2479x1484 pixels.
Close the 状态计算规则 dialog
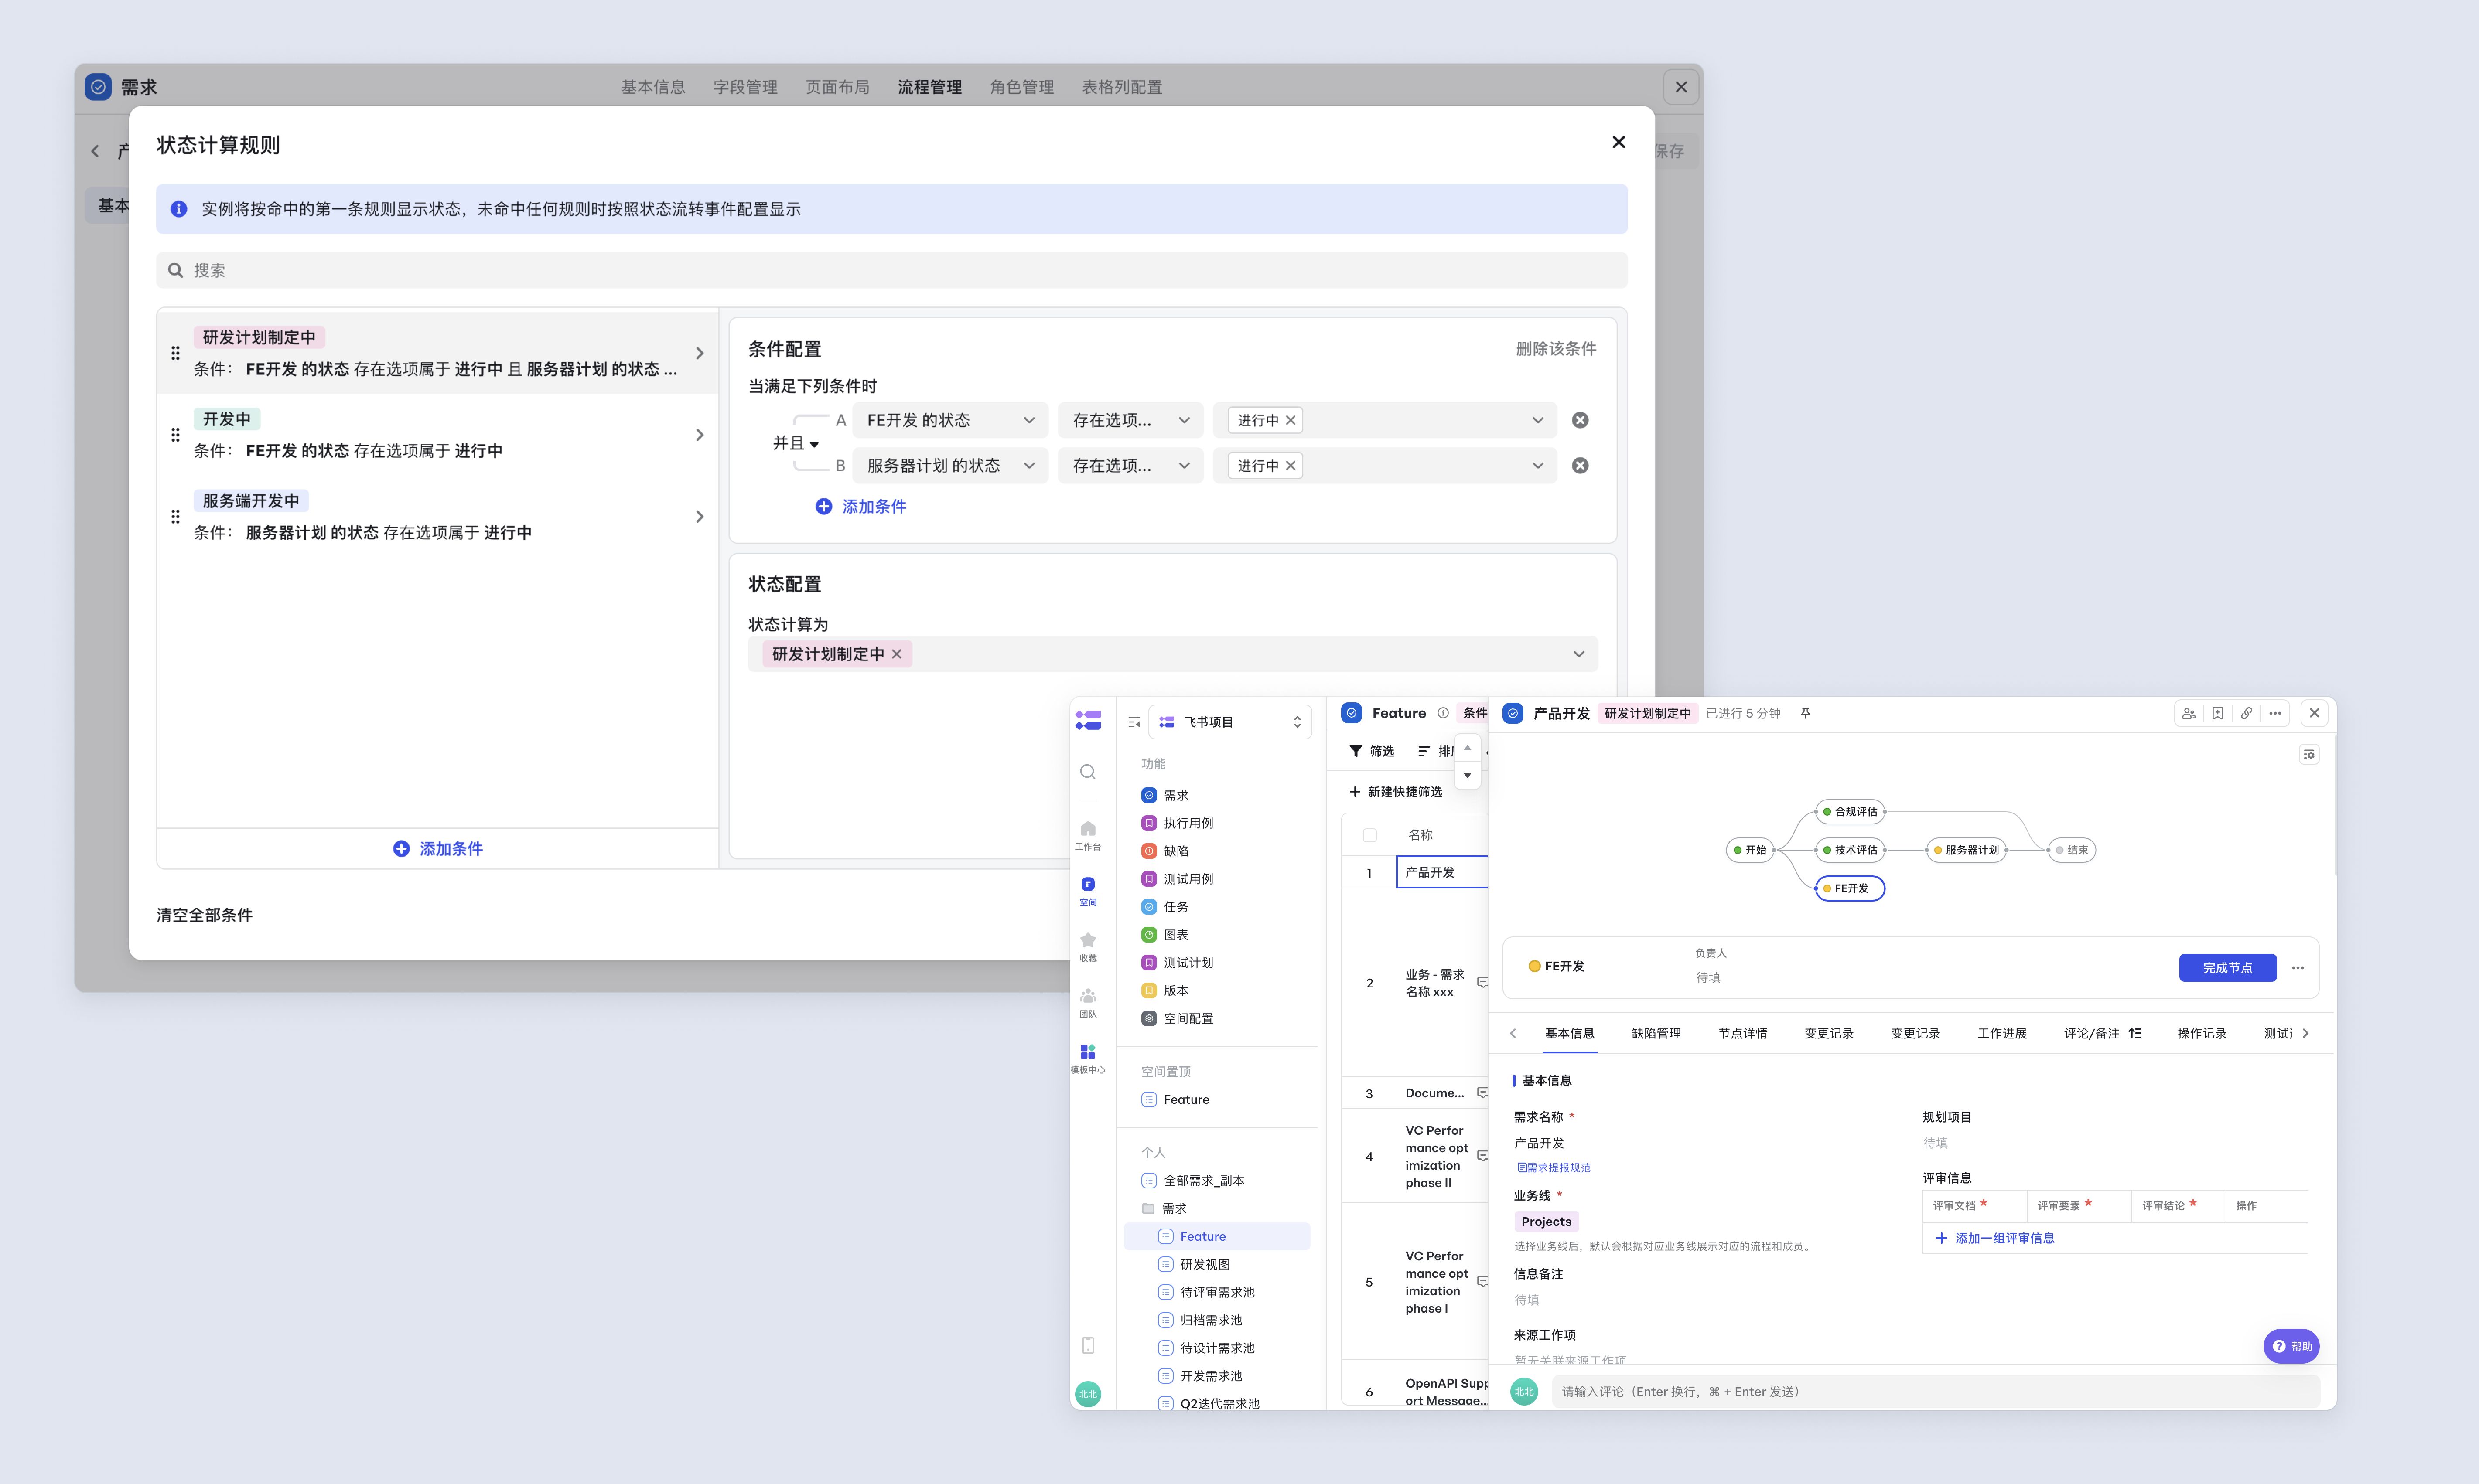tap(1619, 142)
